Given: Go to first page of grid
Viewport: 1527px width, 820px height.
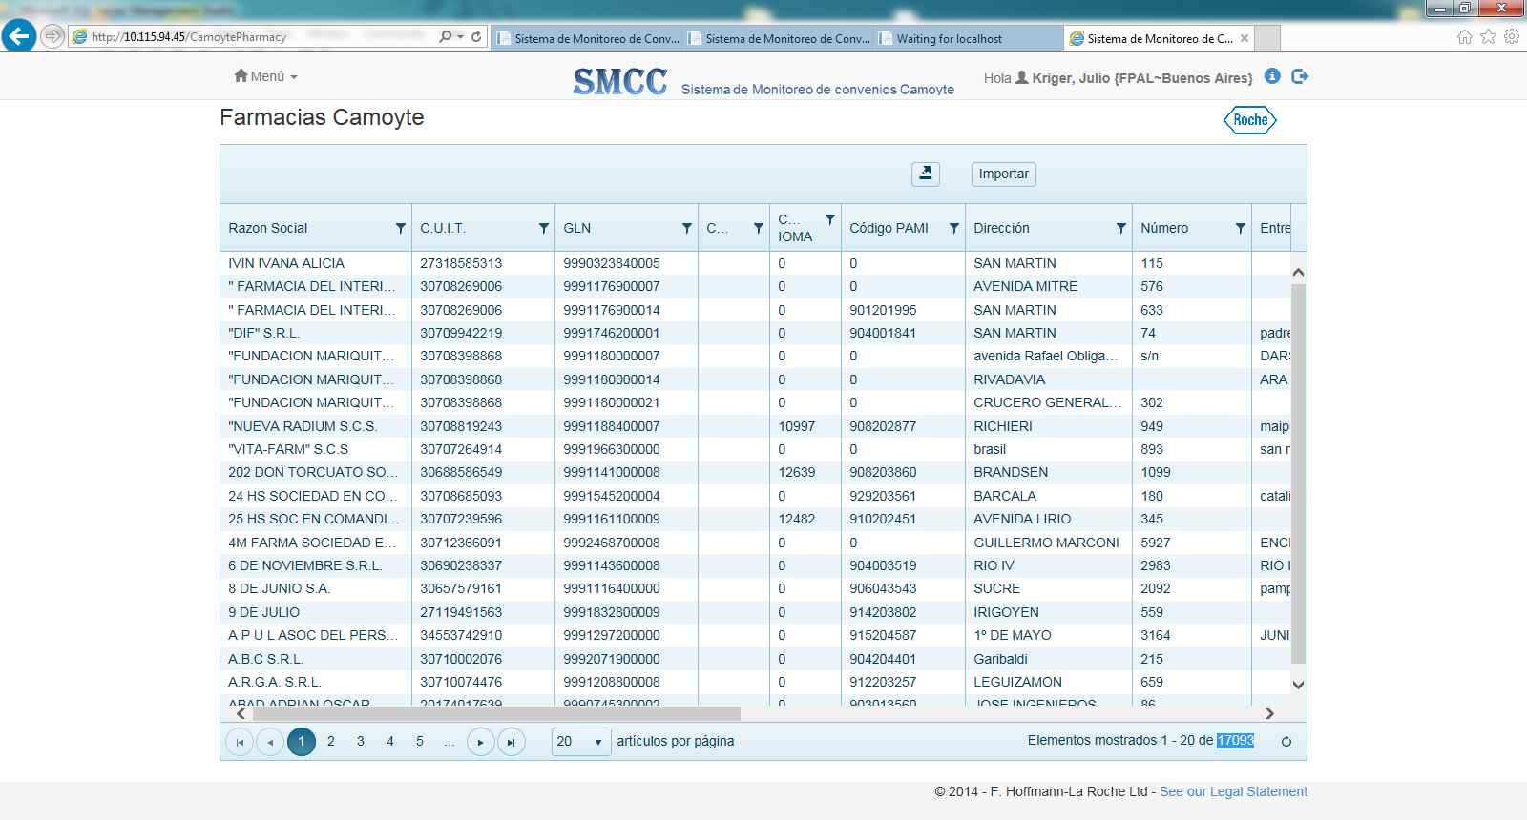Looking at the screenshot, I should click(240, 742).
